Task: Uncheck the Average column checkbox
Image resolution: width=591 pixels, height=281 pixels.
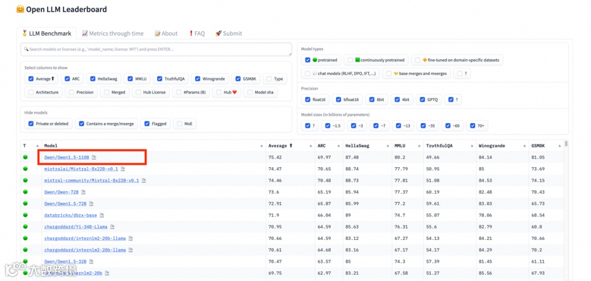Action: 31,79
